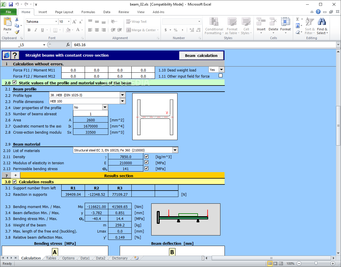Click the question mark help icon in sheet header
Image resolution: width=341 pixels, height=267 pixels.
(15, 55)
